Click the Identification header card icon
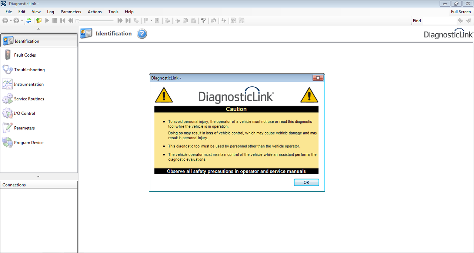474x253 pixels. pyautogui.click(x=86, y=33)
